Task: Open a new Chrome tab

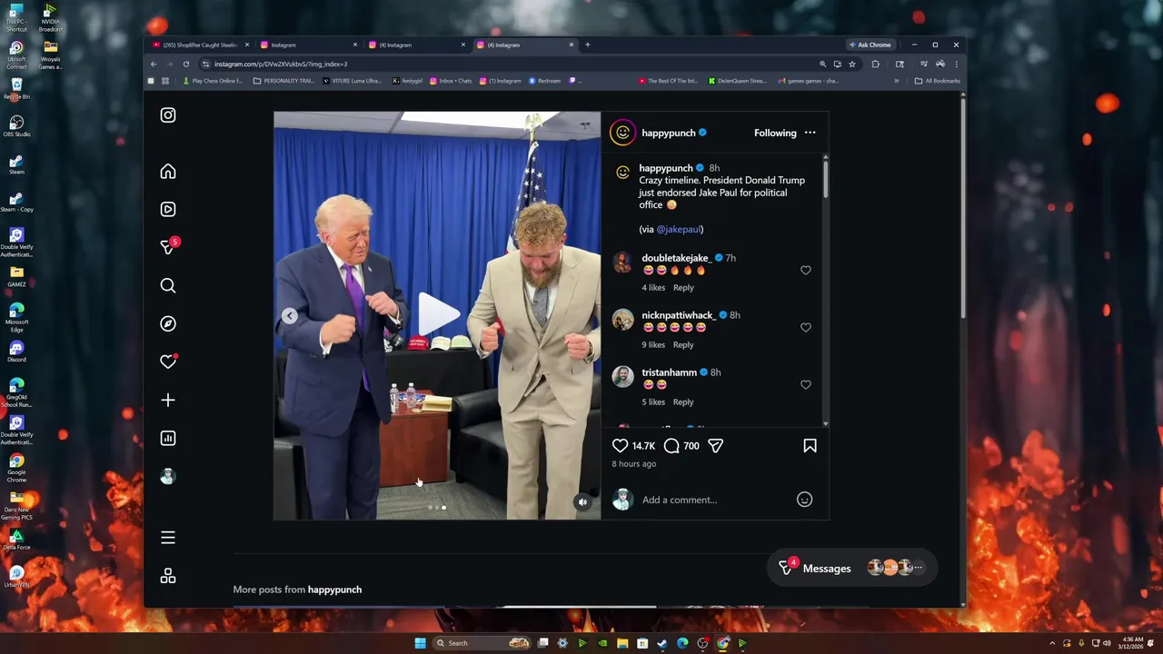Action: click(587, 45)
